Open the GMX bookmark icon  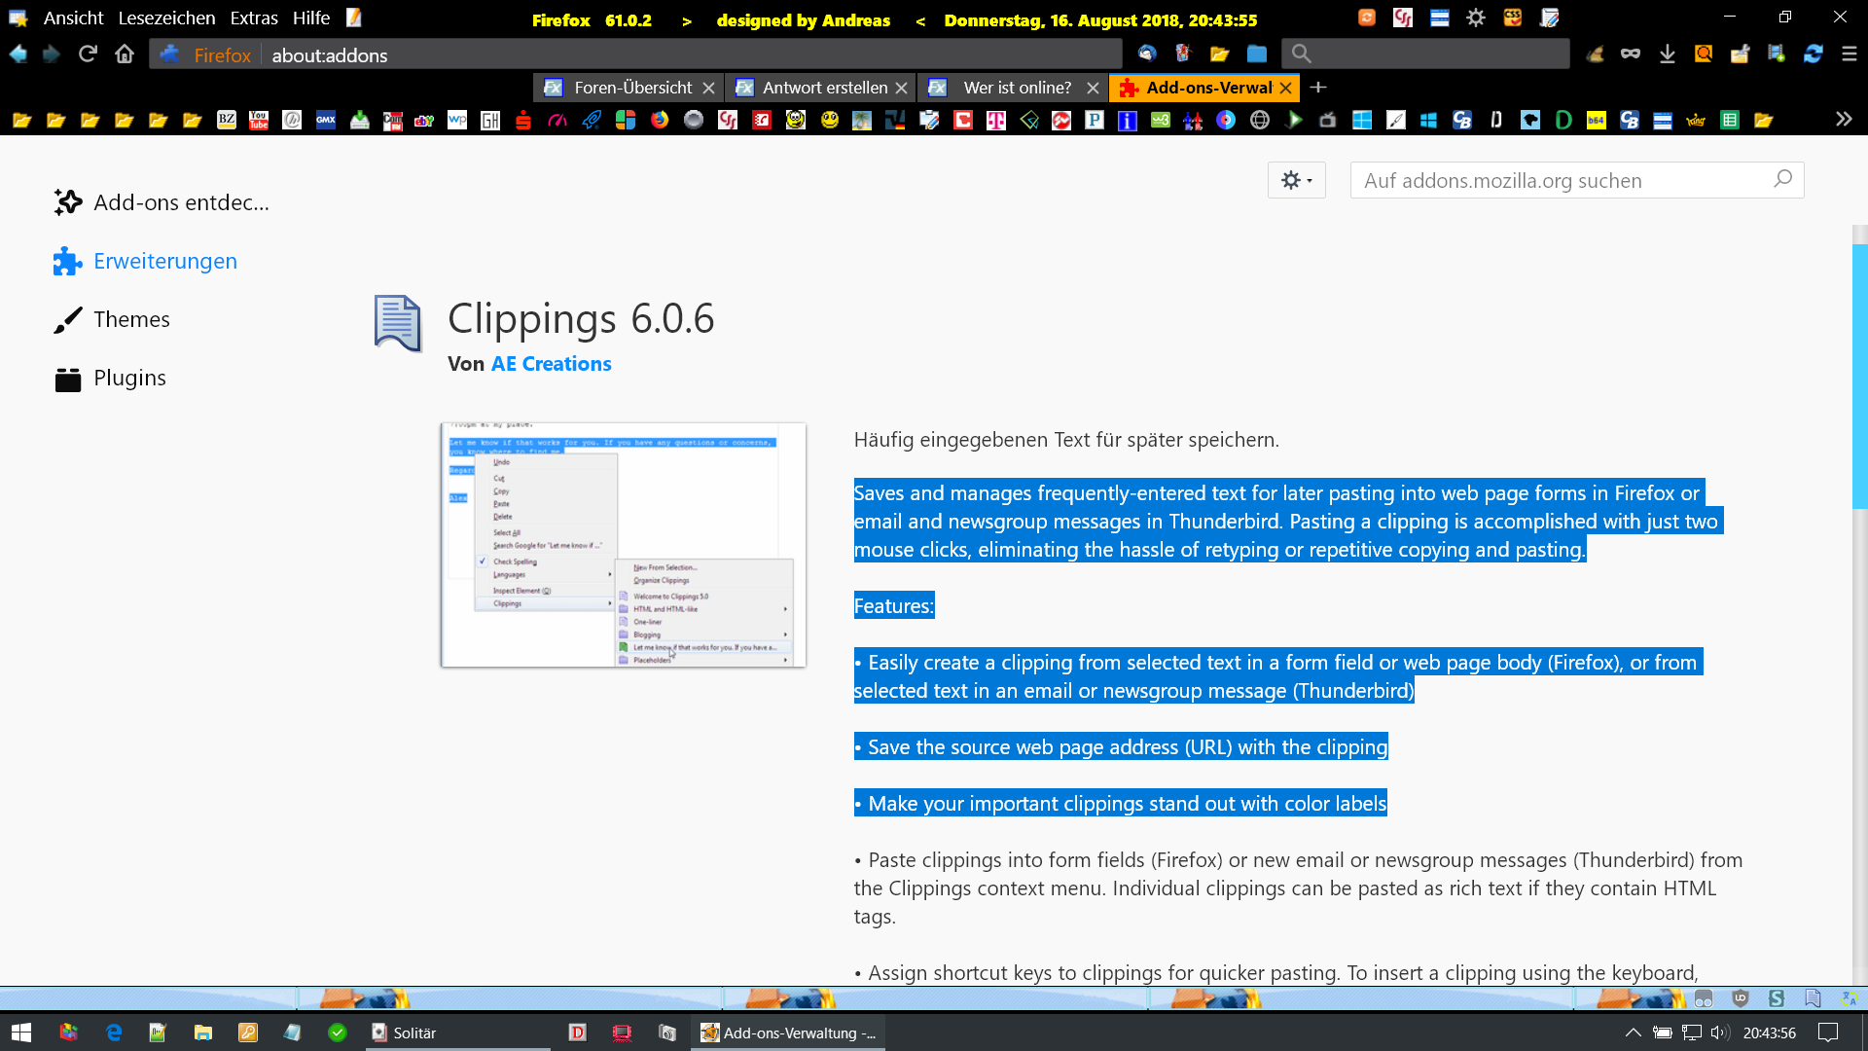click(x=326, y=121)
